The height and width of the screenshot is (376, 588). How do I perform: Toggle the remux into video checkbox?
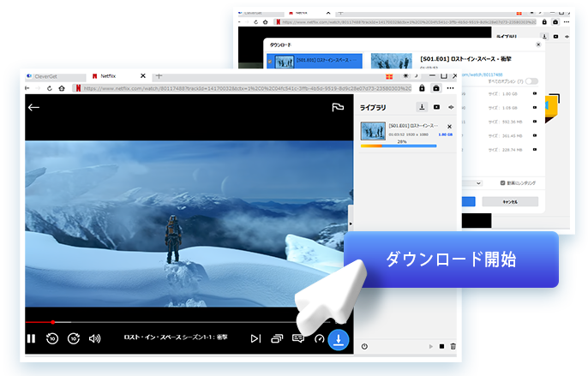(x=502, y=183)
